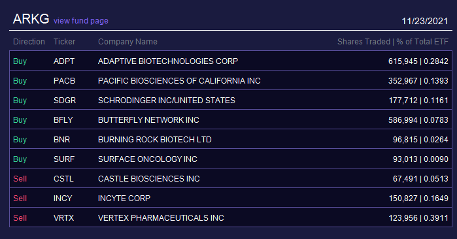Viewport: 457px width, 239px height.
Task: Click the Ticker column header
Action: (x=65, y=42)
